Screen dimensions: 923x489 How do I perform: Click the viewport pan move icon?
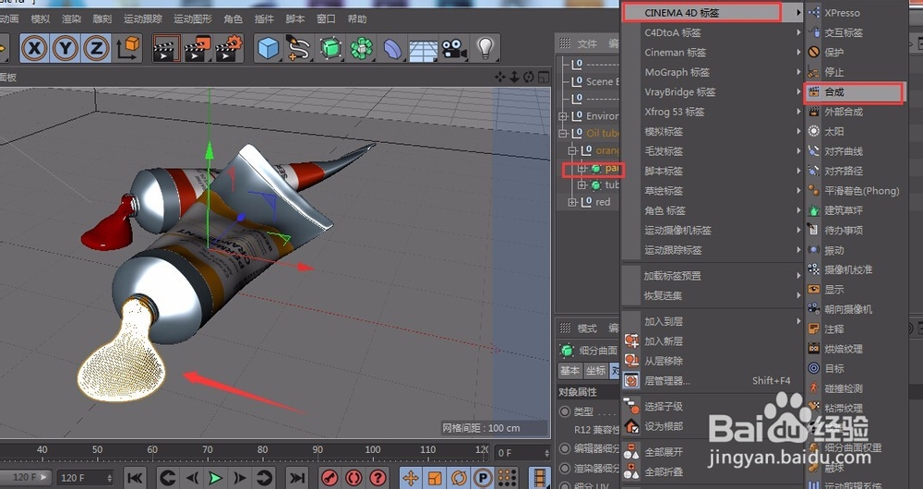[x=499, y=78]
